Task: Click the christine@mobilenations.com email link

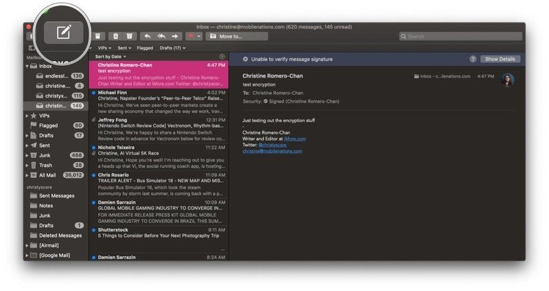Action: [x=272, y=151]
